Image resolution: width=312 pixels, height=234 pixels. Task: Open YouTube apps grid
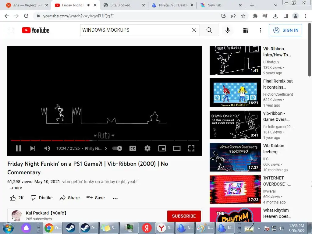pos(246,30)
